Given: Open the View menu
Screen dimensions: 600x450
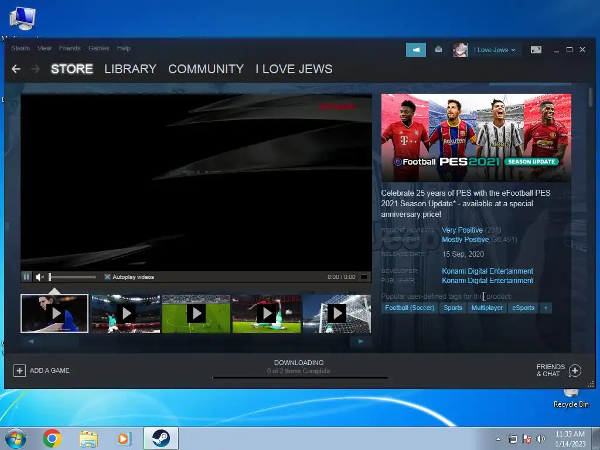Looking at the screenshot, I should click(x=45, y=48).
